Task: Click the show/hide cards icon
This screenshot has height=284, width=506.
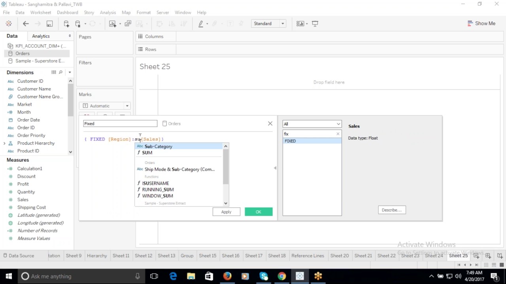Action: (300, 24)
